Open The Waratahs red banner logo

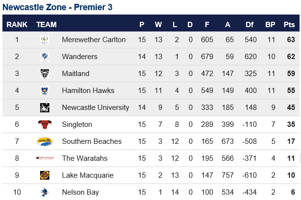(x=45, y=158)
